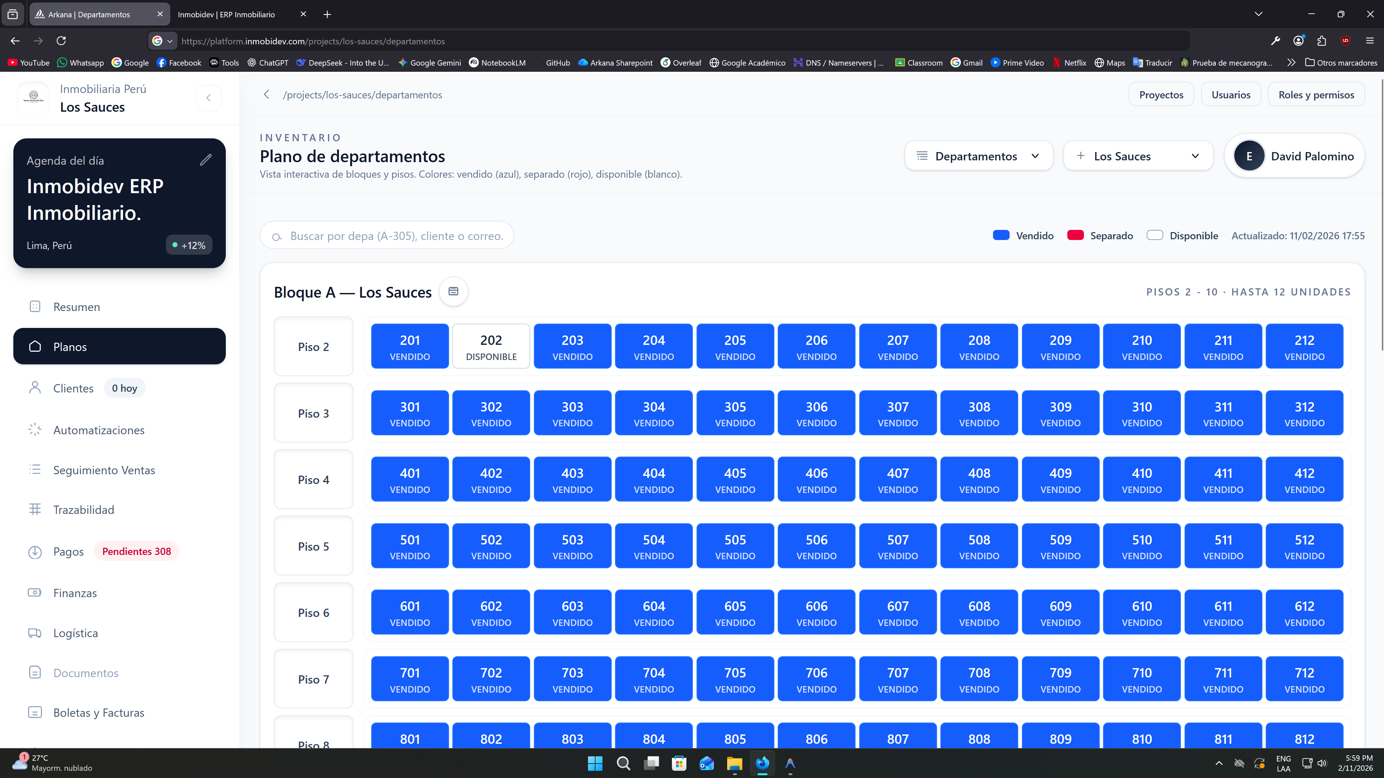The height and width of the screenshot is (778, 1384).
Task: Open Clientes via its sidebar icon
Action: click(34, 388)
